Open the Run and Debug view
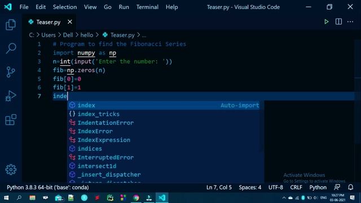The image size is (361, 203). pos(11,96)
